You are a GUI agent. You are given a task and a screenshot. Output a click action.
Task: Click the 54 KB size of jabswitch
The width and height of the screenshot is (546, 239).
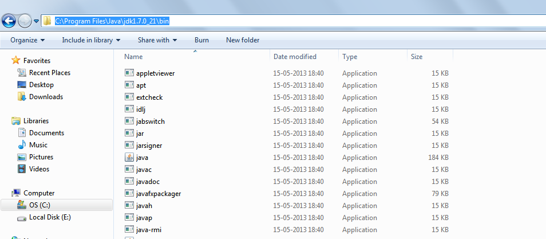tap(440, 122)
